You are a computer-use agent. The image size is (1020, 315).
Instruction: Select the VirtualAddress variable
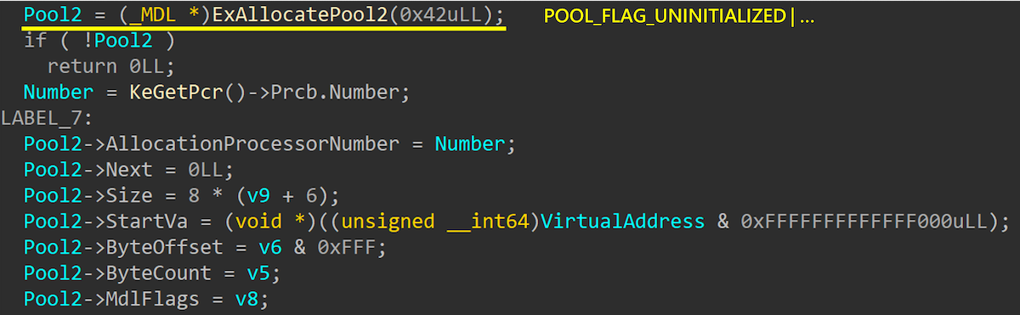pos(622,222)
